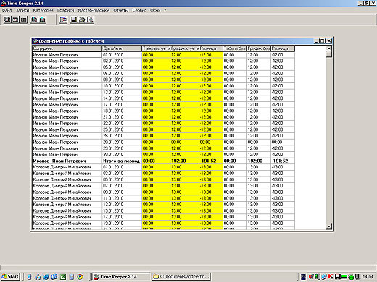The width and height of the screenshot is (377, 282).
Task: Click the yellow -131:52 total difference cell
Action: tap(211, 161)
